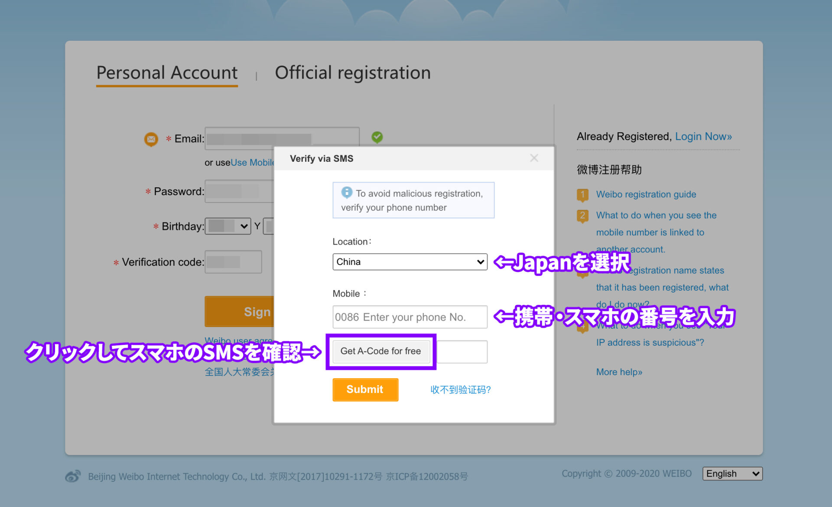Switch to the Official registration tab

pos(352,72)
